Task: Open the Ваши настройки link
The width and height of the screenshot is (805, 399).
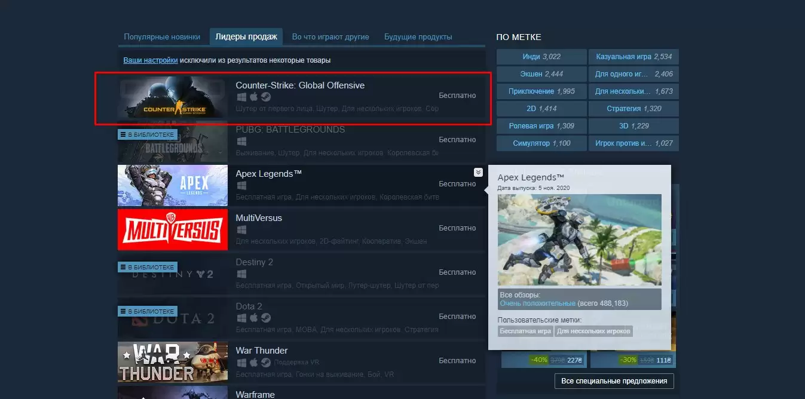Action: 151,60
